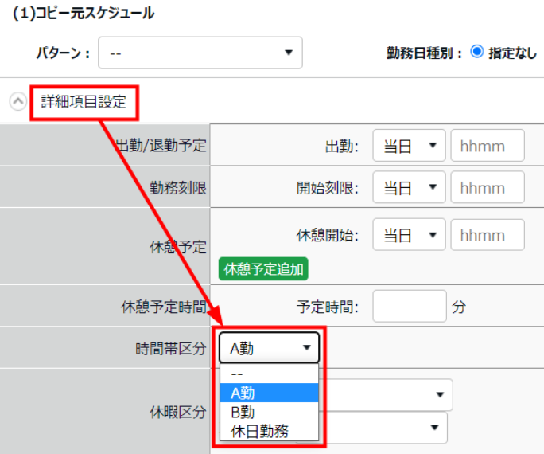Open the 休憩開始 day dropdown (当日)

(x=409, y=235)
